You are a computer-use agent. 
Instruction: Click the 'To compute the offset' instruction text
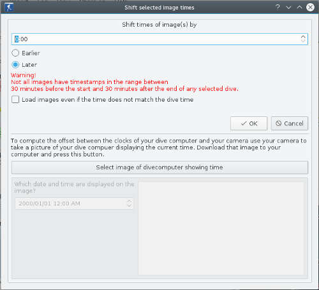[x=159, y=148]
